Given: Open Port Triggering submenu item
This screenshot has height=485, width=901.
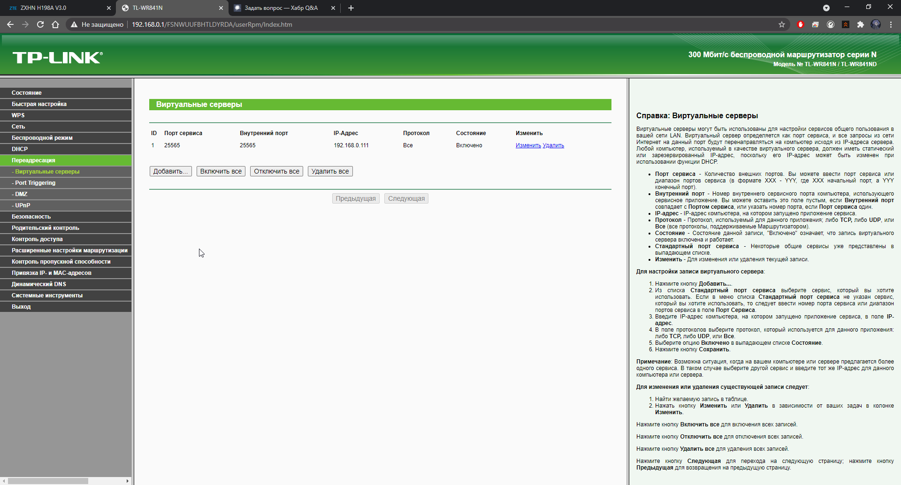Looking at the screenshot, I should pos(66,183).
